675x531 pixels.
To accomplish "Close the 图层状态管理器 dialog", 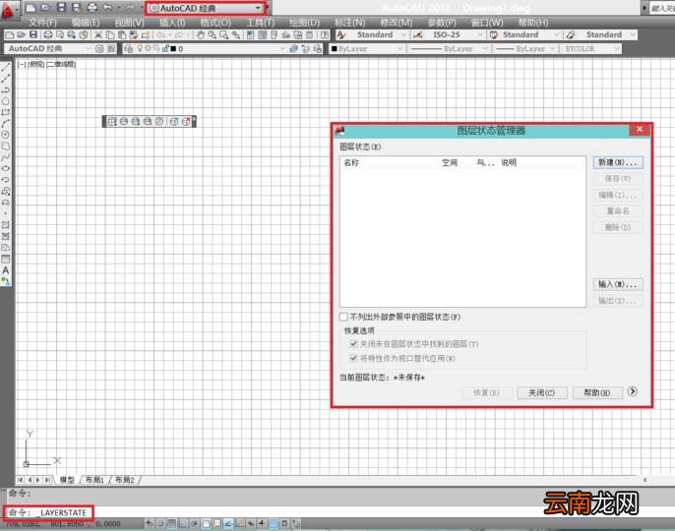I will click(640, 129).
